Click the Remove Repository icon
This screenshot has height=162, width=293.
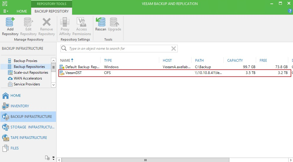[47, 23]
